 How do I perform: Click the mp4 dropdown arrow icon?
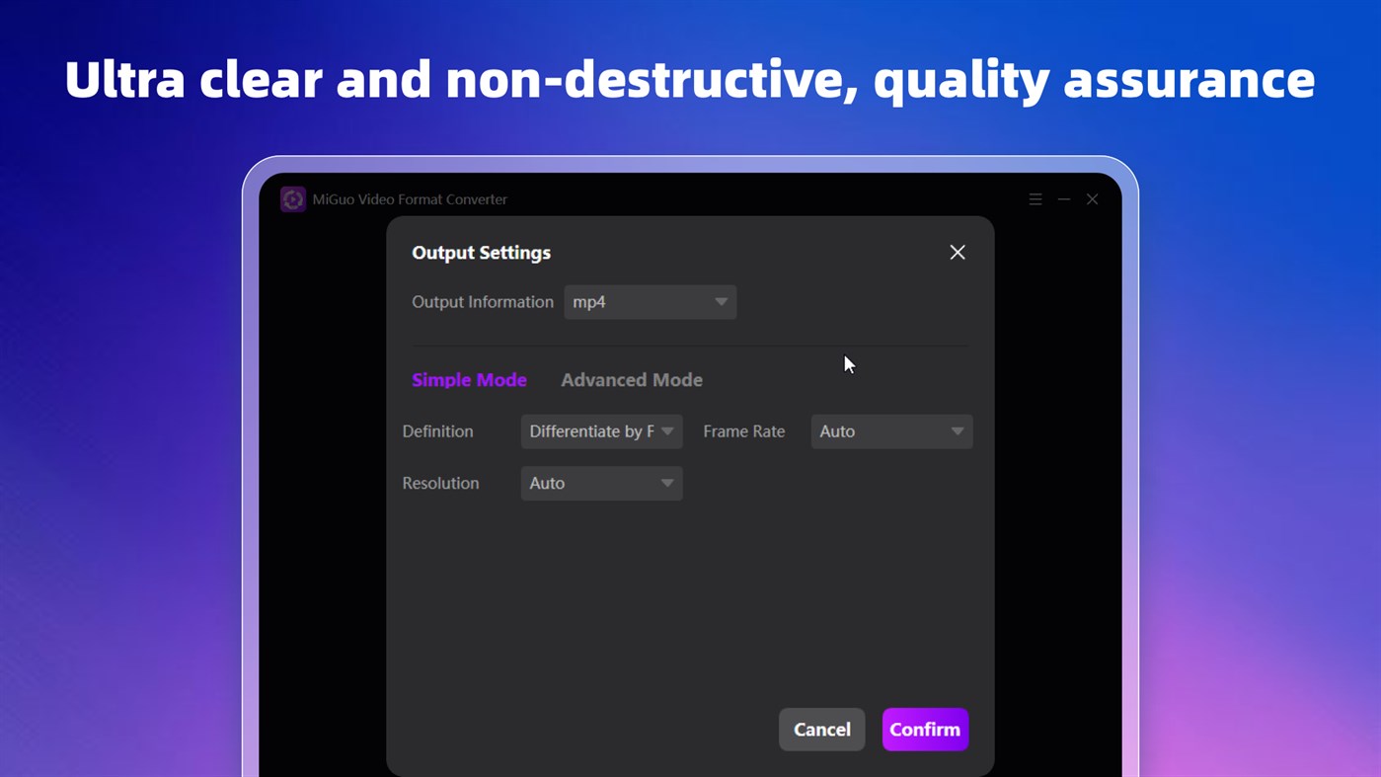click(x=721, y=301)
